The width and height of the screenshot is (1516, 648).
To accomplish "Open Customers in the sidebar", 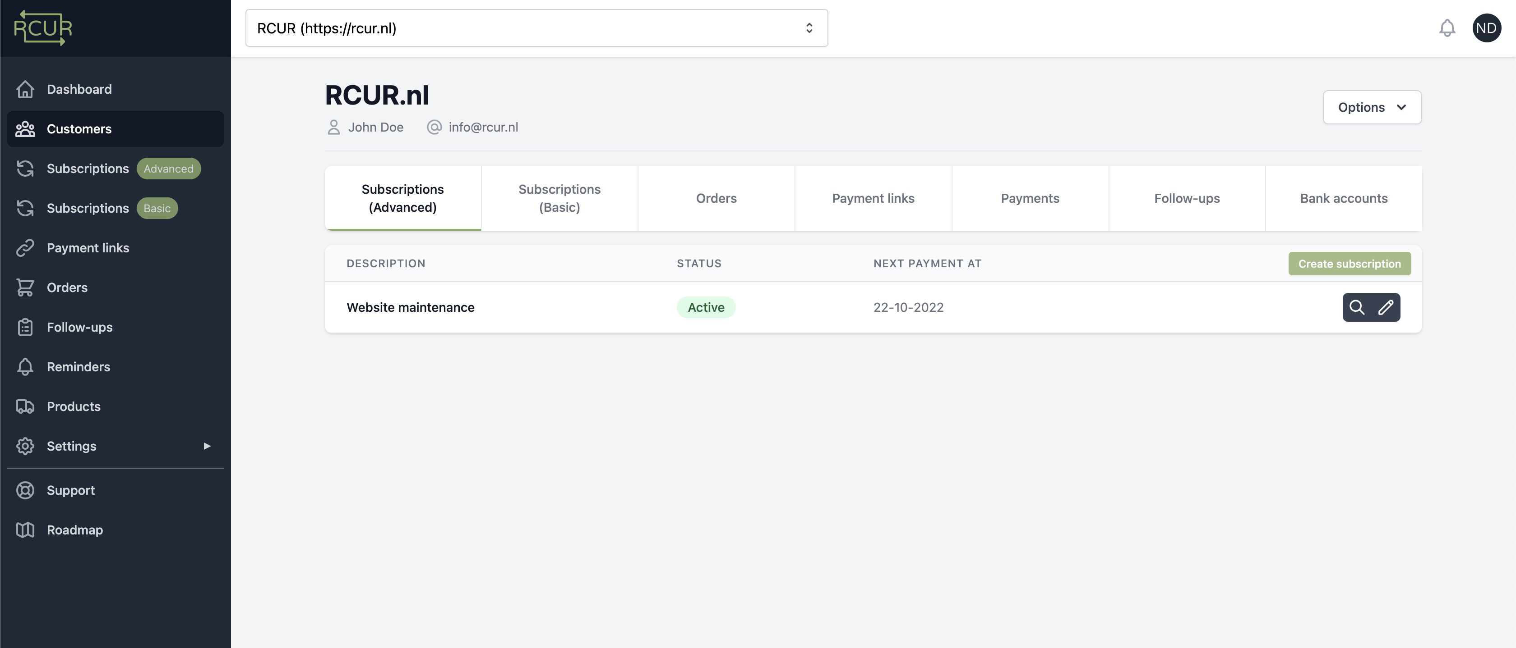I will pyautogui.click(x=116, y=129).
